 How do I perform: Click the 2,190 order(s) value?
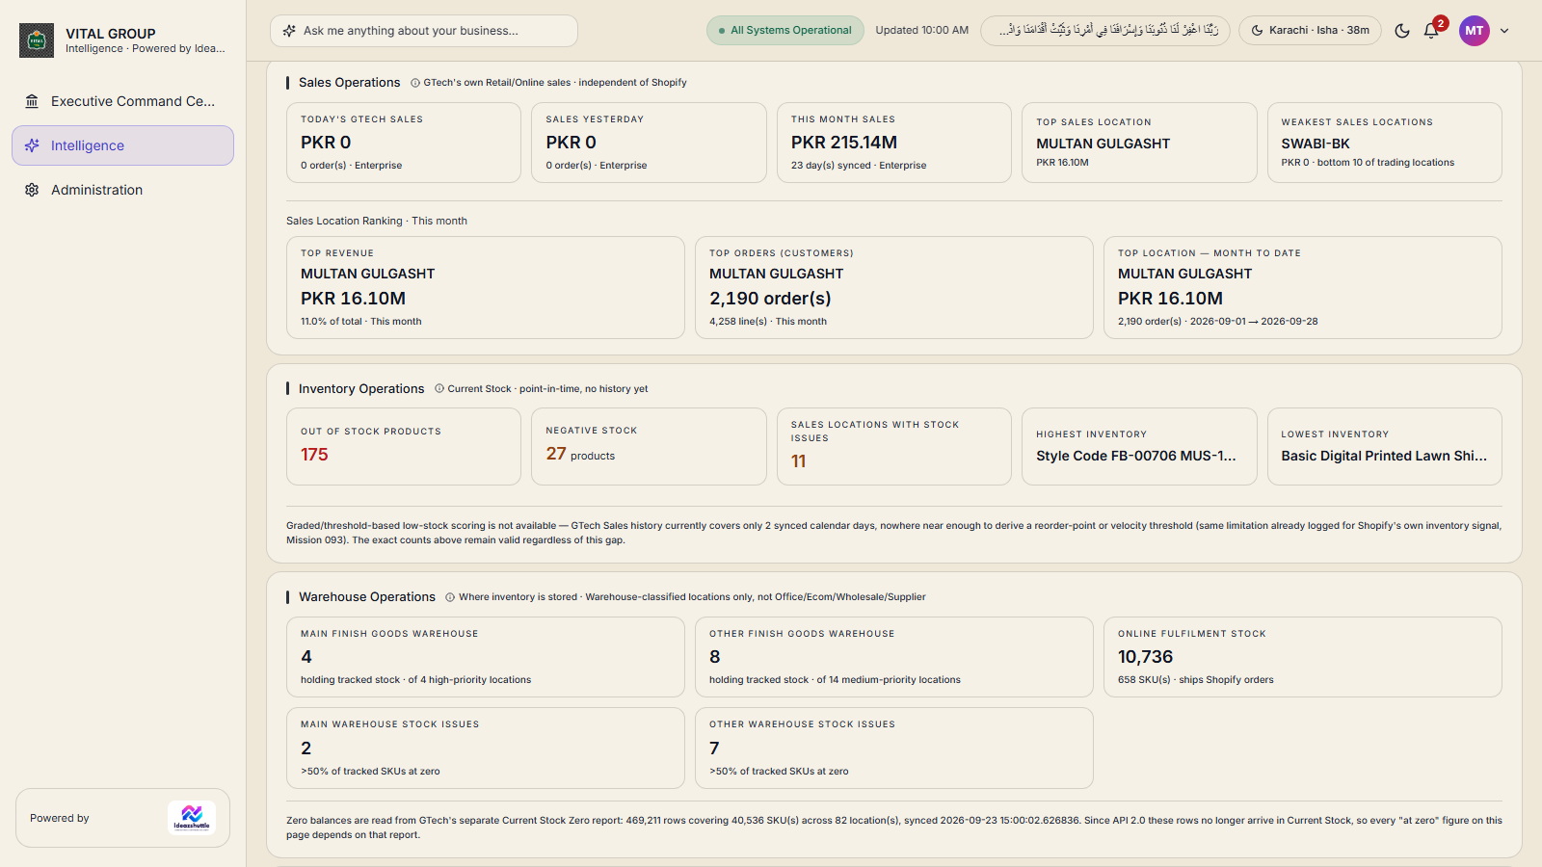click(x=770, y=299)
